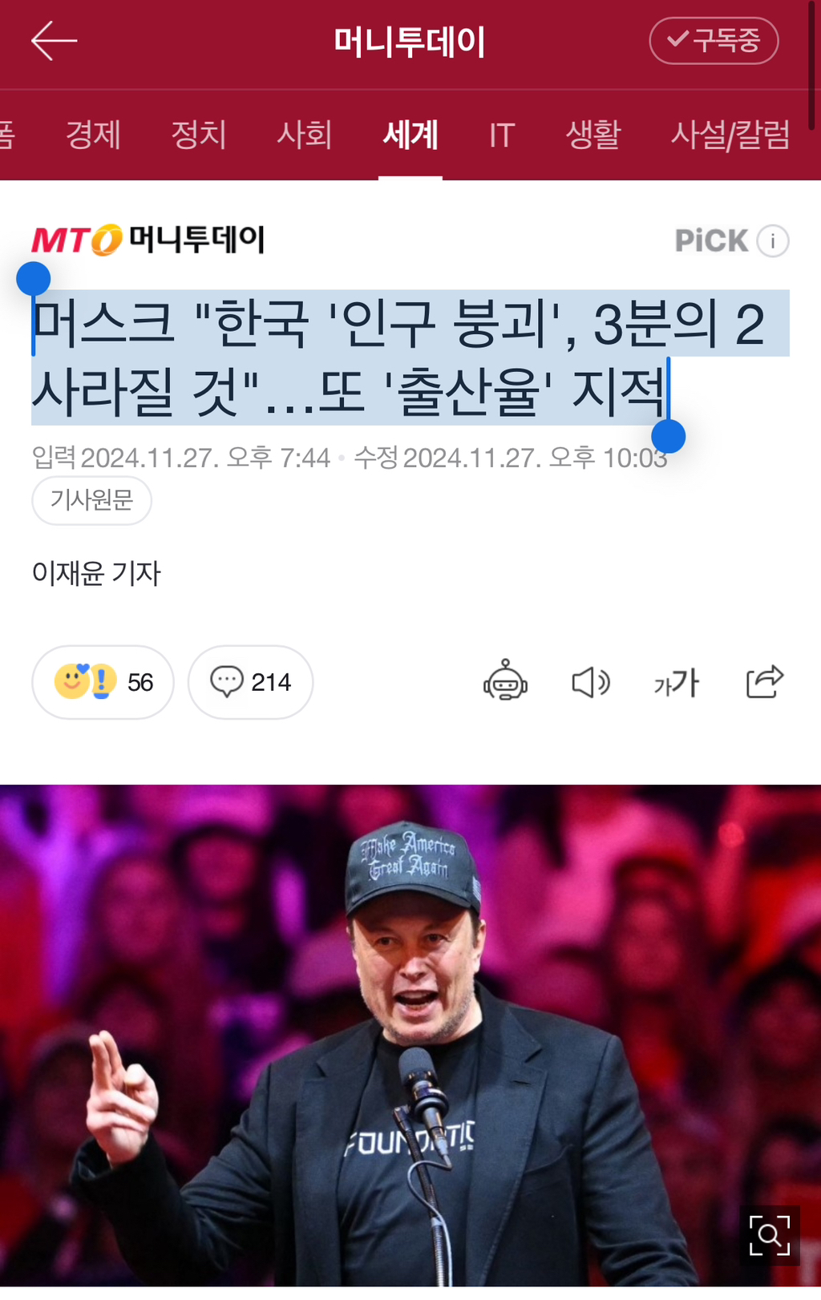The image size is (821, 1300).
Task: Tap the emoji reactions button with 56
Action: coord(103,682)
